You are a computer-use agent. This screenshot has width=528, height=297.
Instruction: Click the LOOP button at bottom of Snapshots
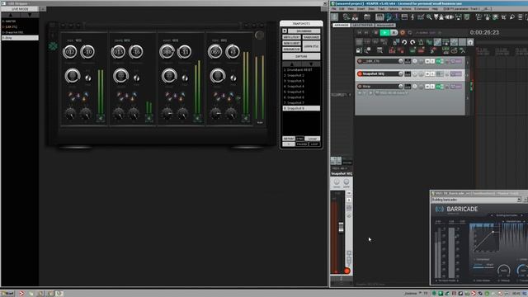(314, 144)
